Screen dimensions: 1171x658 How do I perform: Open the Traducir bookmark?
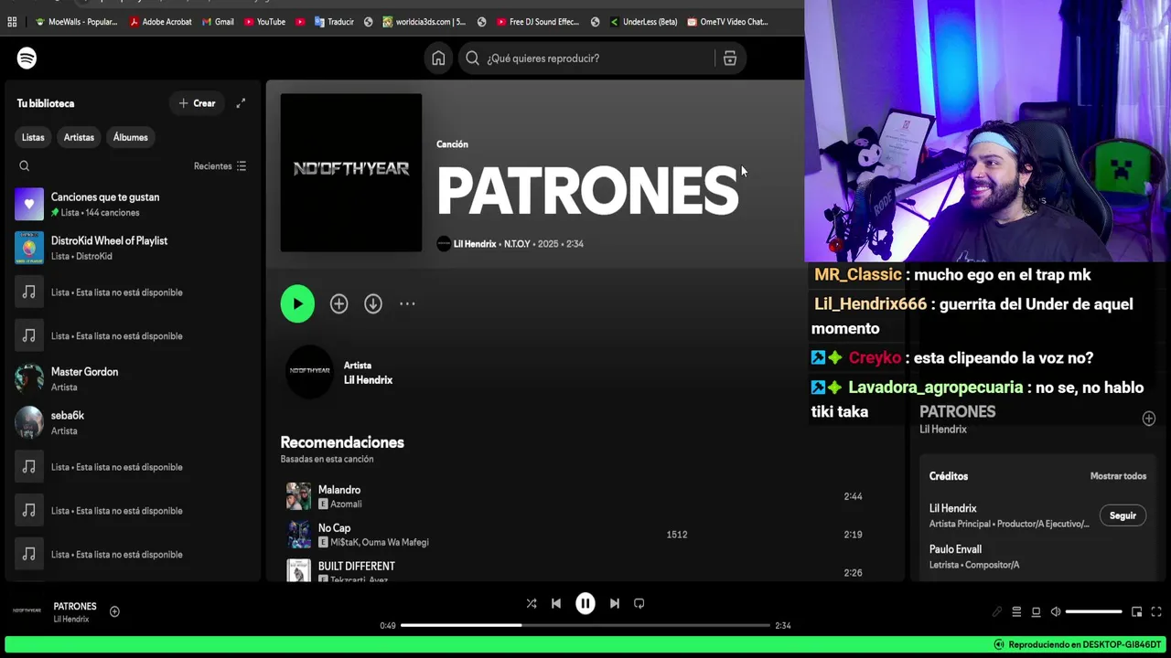(334, 22)
